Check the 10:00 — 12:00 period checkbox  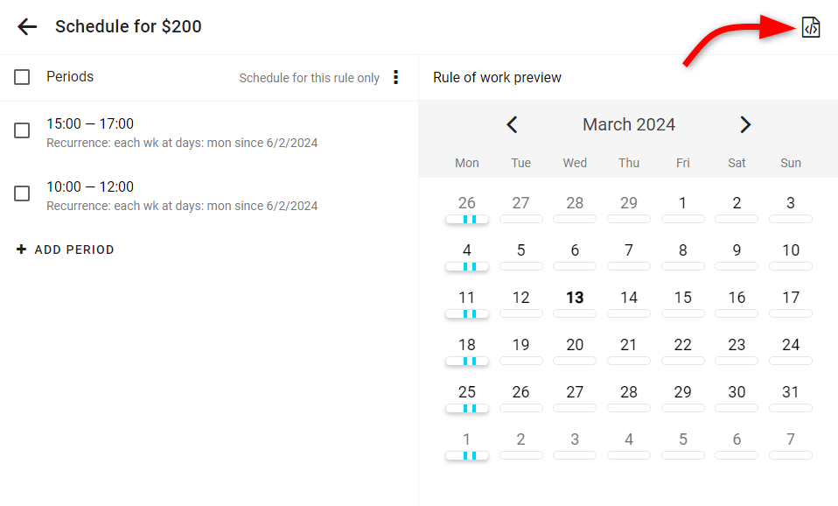tap(22, 193)
